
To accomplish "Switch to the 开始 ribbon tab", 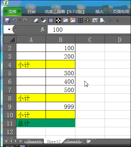I will coord(31,11).
